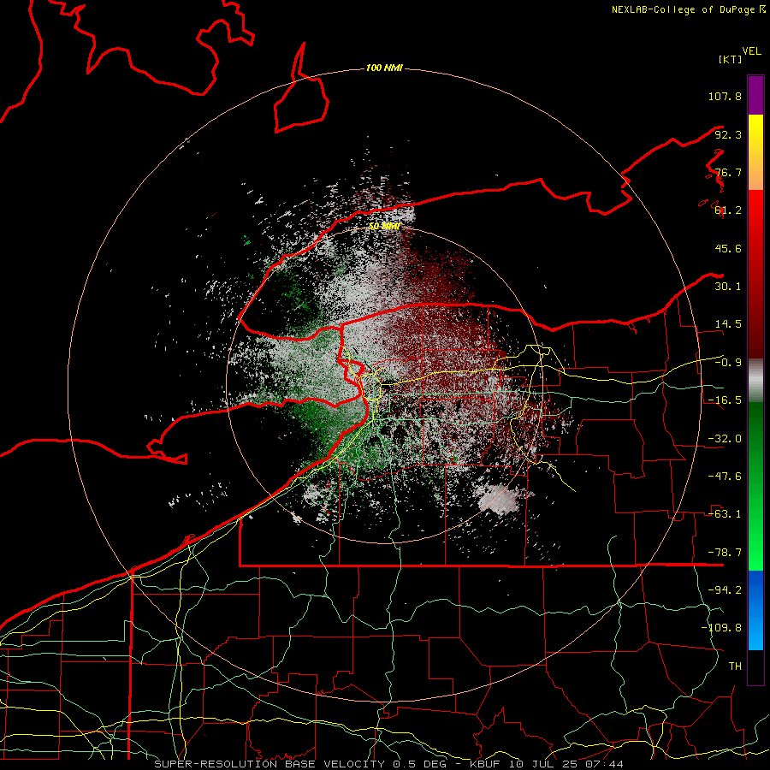Click the -94.2 velocity scale value
Viewport: 770px width, 770px height.
[x=725, y=590]
